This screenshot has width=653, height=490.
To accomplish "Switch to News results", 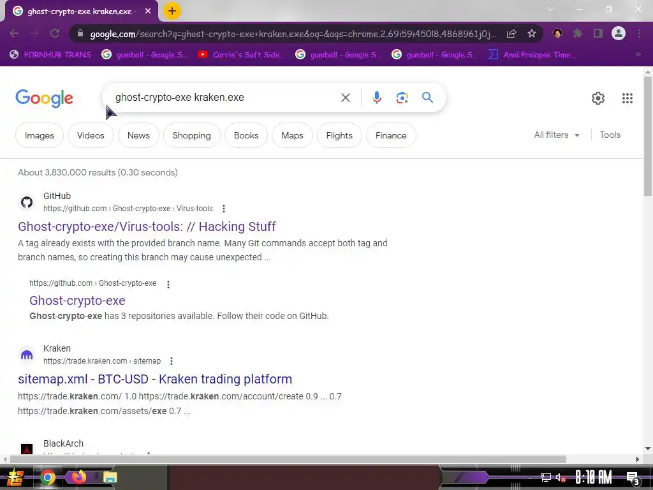I will (138, 135).
